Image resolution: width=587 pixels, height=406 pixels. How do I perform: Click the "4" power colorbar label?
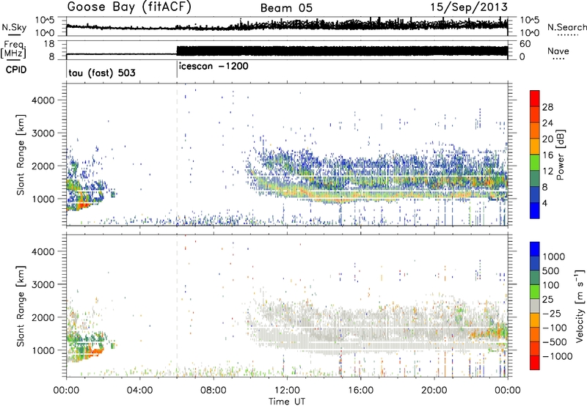(x=545, y=203)
